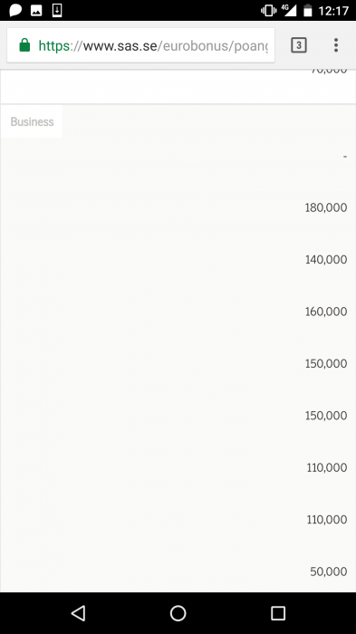Tap the 4G signal strength icon
356x634 pixels.
[x=289, y=10]
